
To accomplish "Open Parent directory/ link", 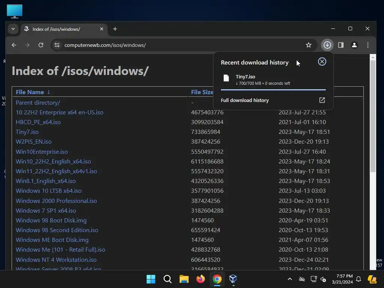I will tap(38, 103).
